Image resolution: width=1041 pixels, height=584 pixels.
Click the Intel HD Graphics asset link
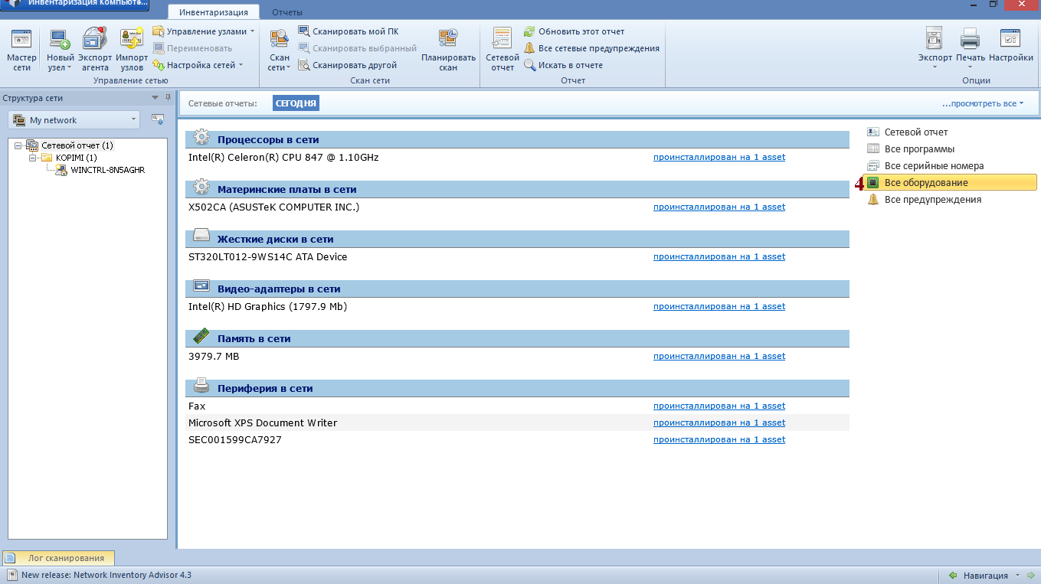[719, 306]
